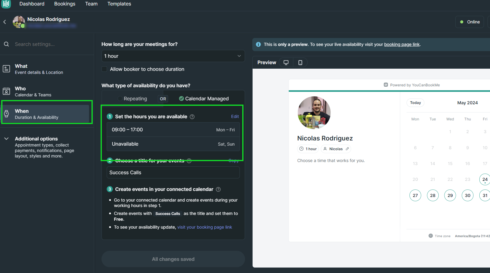Click the clock icon in 1 hour badge
Screen dimensions: 490x273
302,149
